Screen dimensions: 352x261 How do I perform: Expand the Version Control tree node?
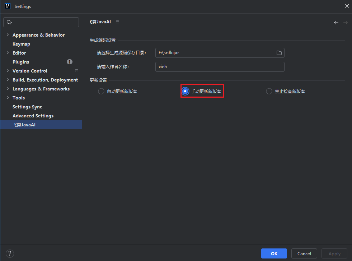(8, 71)
